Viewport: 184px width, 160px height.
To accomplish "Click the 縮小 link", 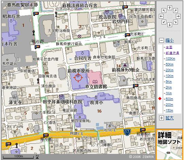I will tap(170, 40).
